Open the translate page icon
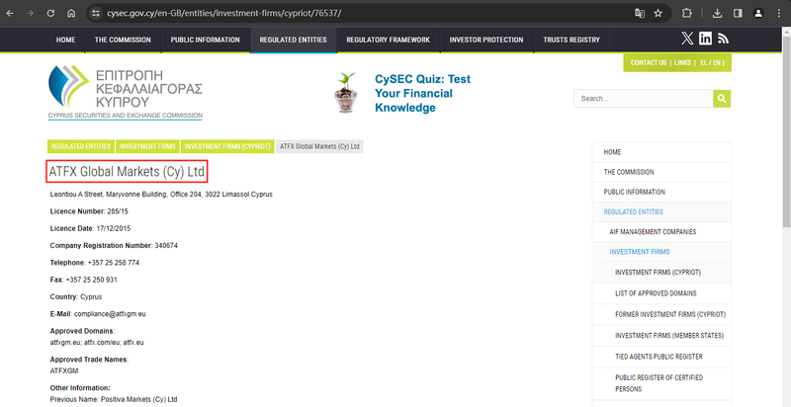The height and width of the screenshot is (407, 791). 640,14
